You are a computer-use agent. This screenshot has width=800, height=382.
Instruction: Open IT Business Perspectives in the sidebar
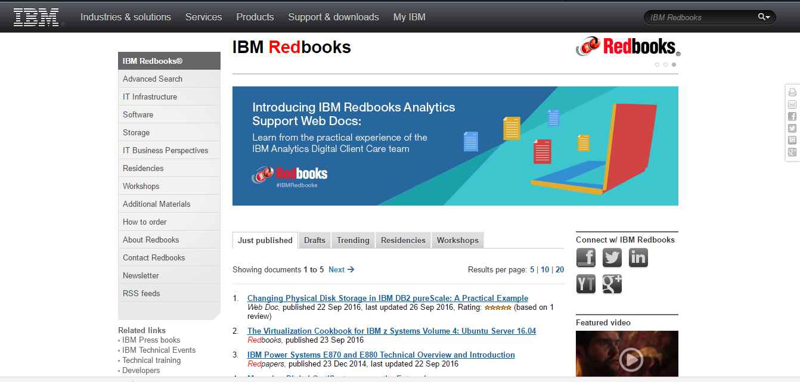tap(169, 150)
